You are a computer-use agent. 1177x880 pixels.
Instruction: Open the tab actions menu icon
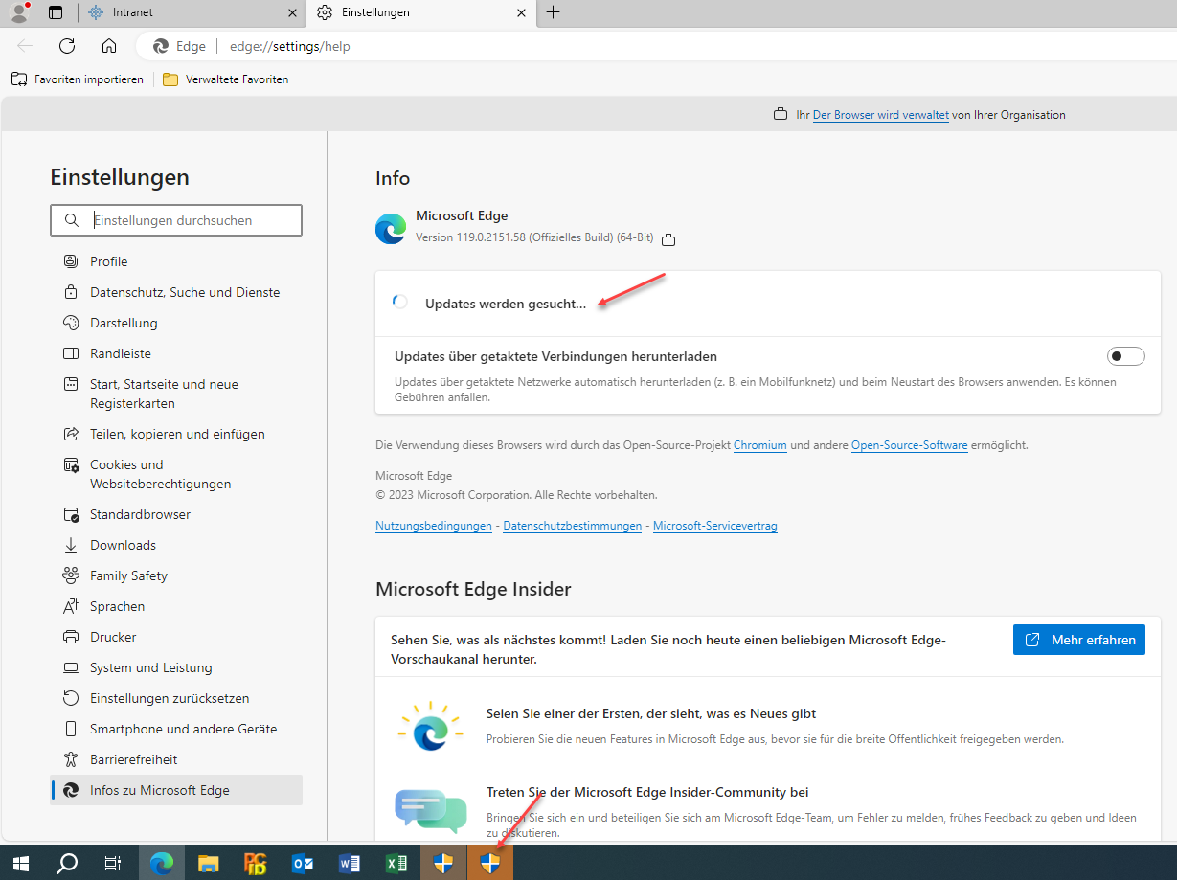[x=56, y=12]
